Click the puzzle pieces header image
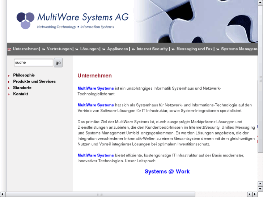263x197 pixels. 196,21
